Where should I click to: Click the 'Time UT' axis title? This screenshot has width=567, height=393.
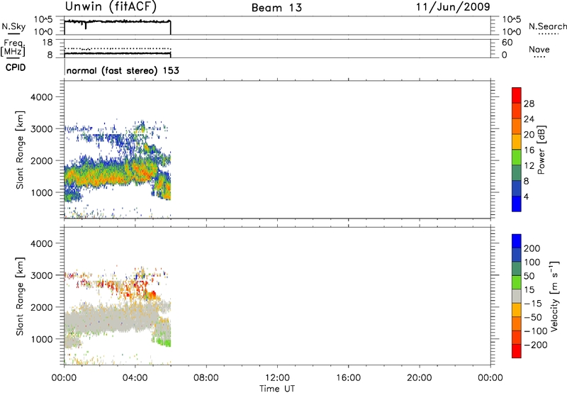pyautogui.click(x=277, y=389)
